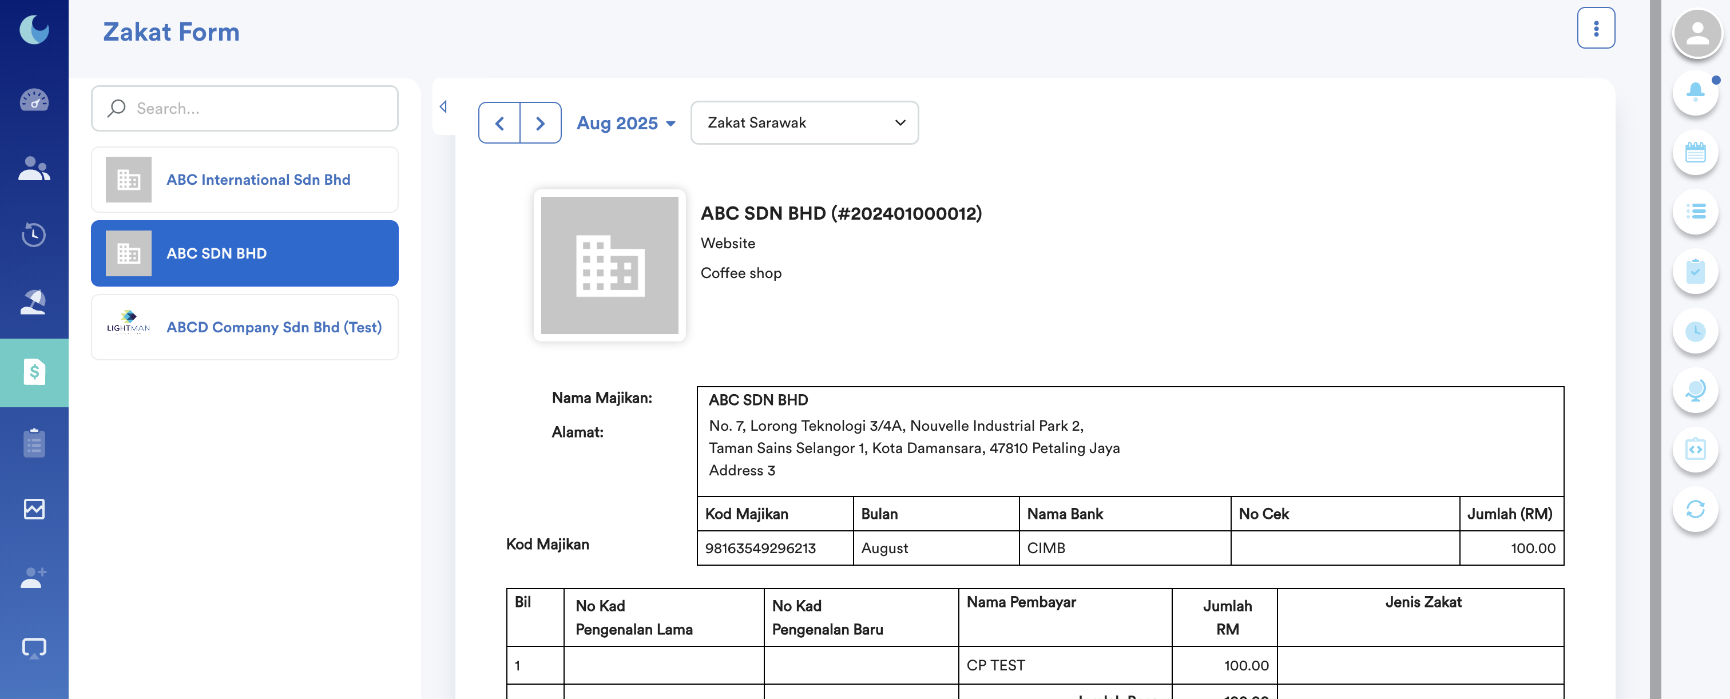Go to previous month with left chevron
The image size is (1730, 699).
point(499,123)
